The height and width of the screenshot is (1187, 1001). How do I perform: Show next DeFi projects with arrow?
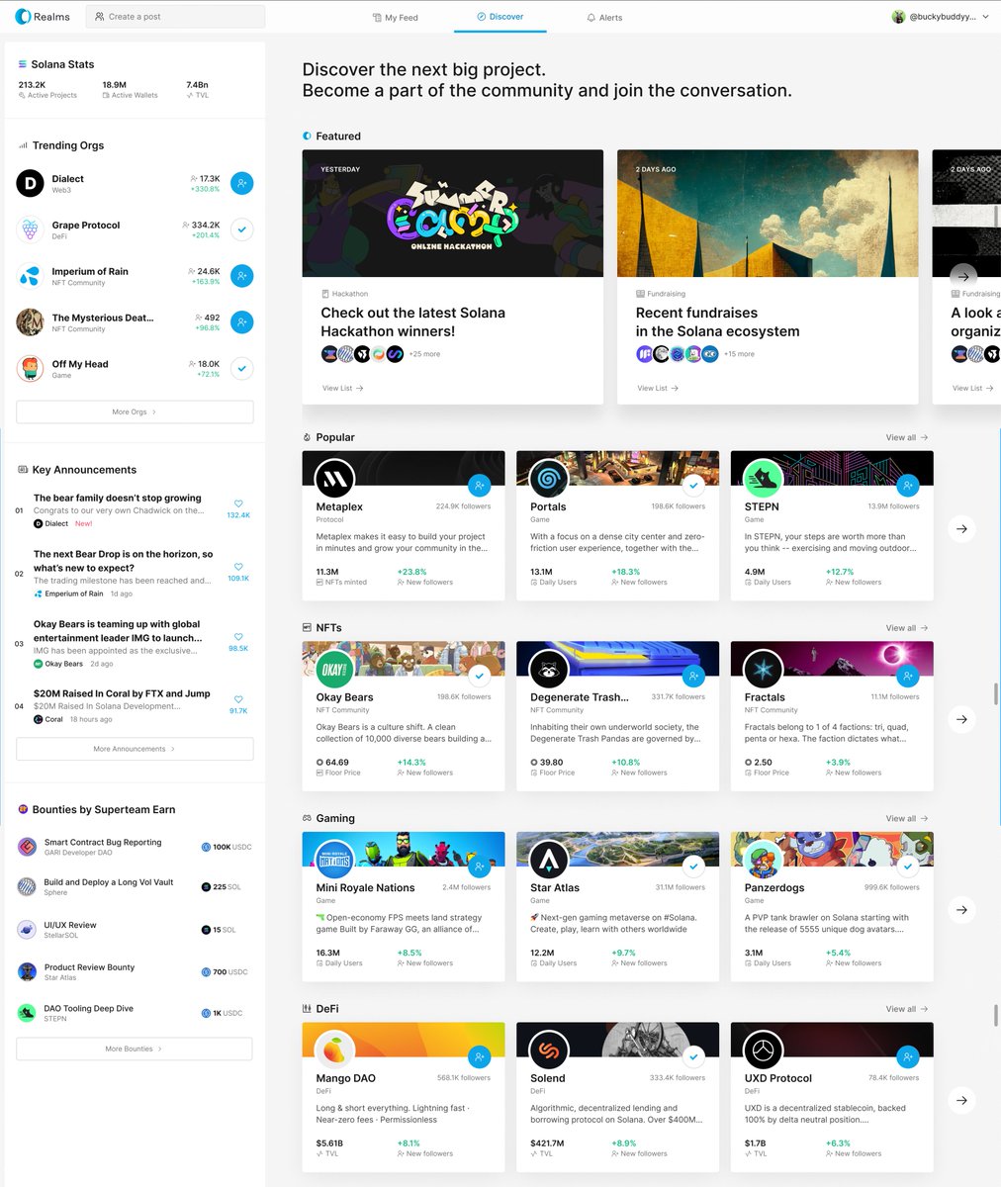(x=961, y=1100)
